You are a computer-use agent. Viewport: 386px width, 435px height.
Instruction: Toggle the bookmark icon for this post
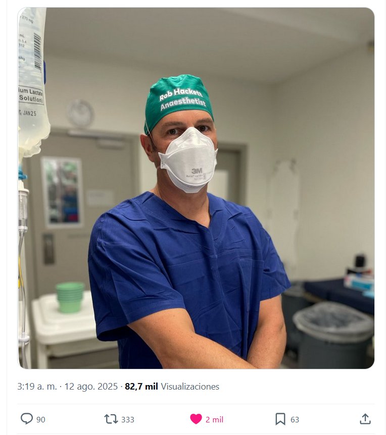coord(280,419)
